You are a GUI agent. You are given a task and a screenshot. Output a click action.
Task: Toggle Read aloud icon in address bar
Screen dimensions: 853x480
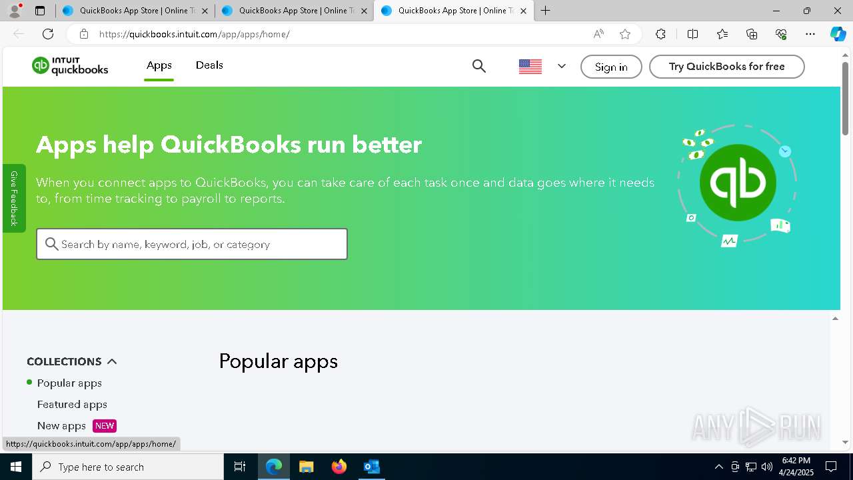[x=598, y=34]
